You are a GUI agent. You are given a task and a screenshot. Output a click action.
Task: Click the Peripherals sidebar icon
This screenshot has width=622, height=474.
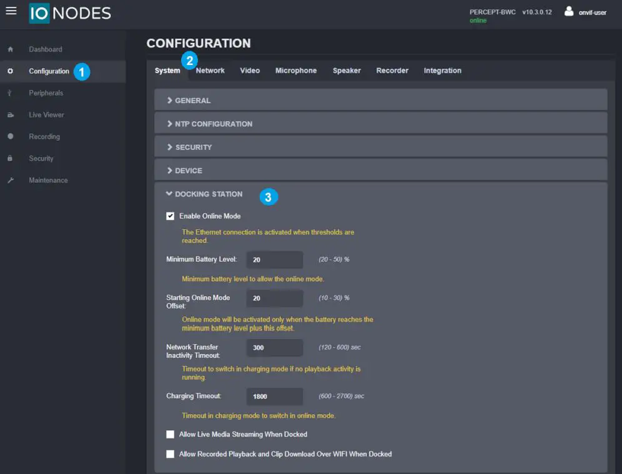coord(10,93)
